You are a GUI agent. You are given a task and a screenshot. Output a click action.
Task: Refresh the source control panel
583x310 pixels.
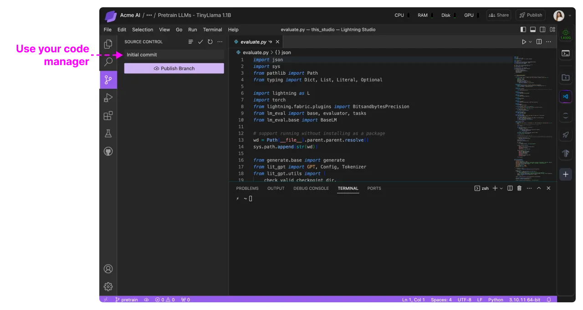(210, 42)
